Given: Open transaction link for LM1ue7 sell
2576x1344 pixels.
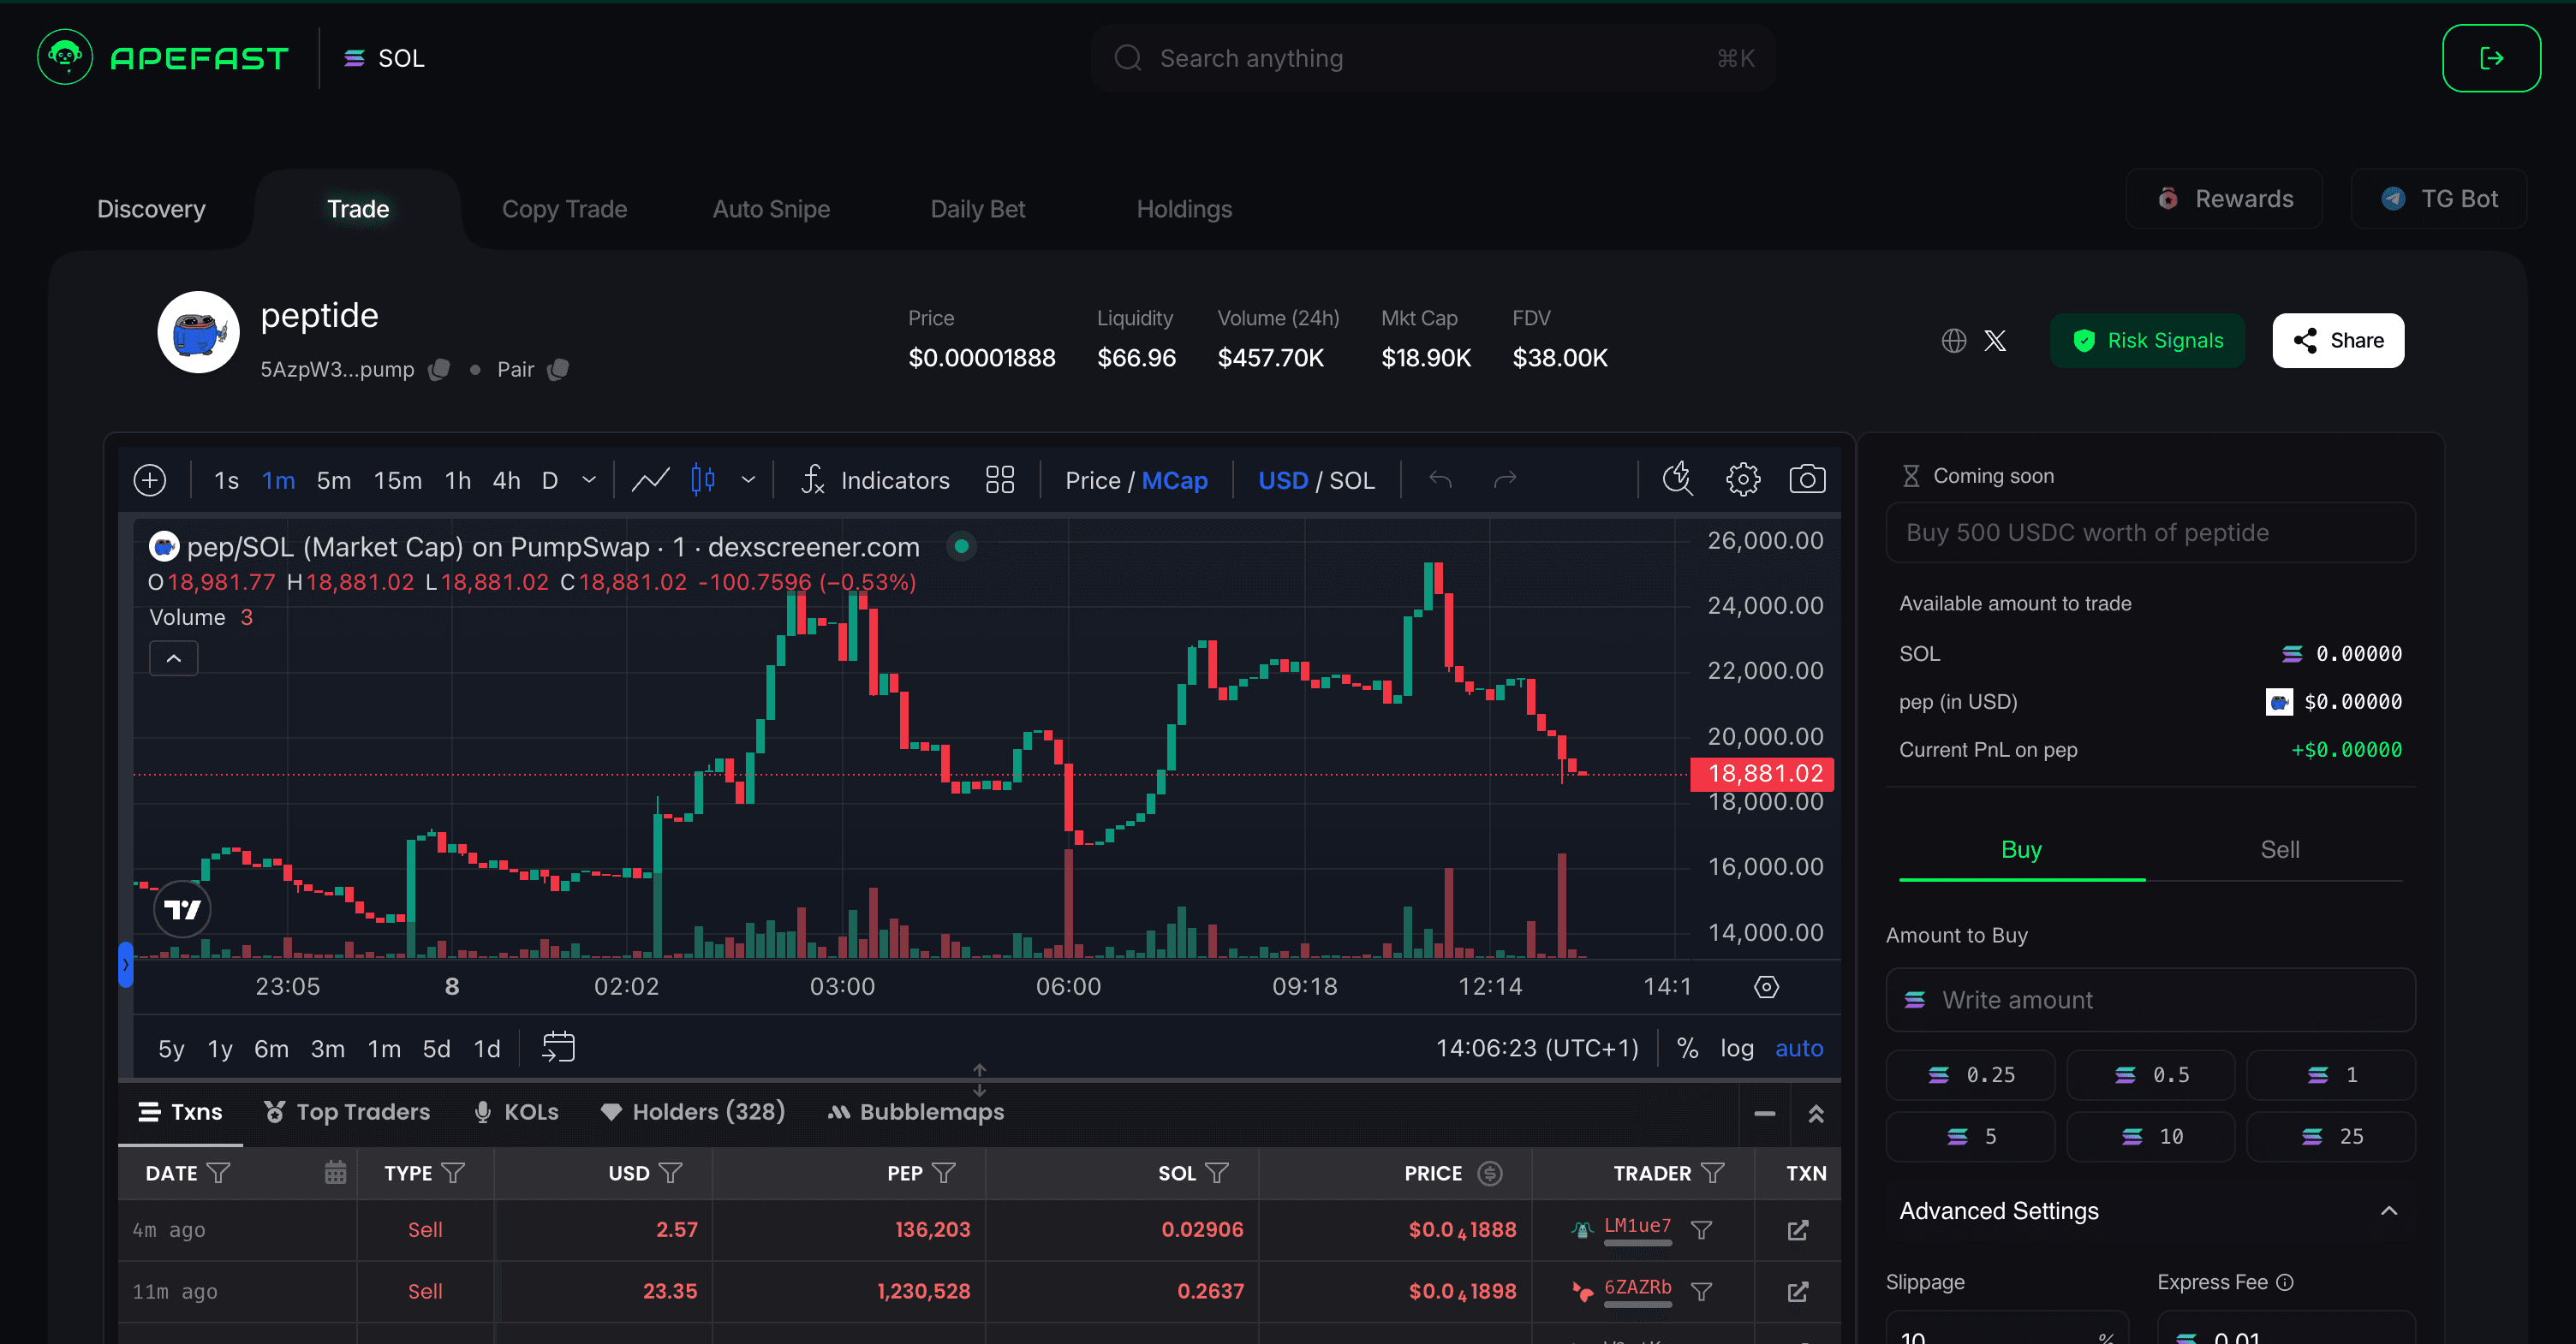Looking at the screenshot, I should (1798, 1230).
